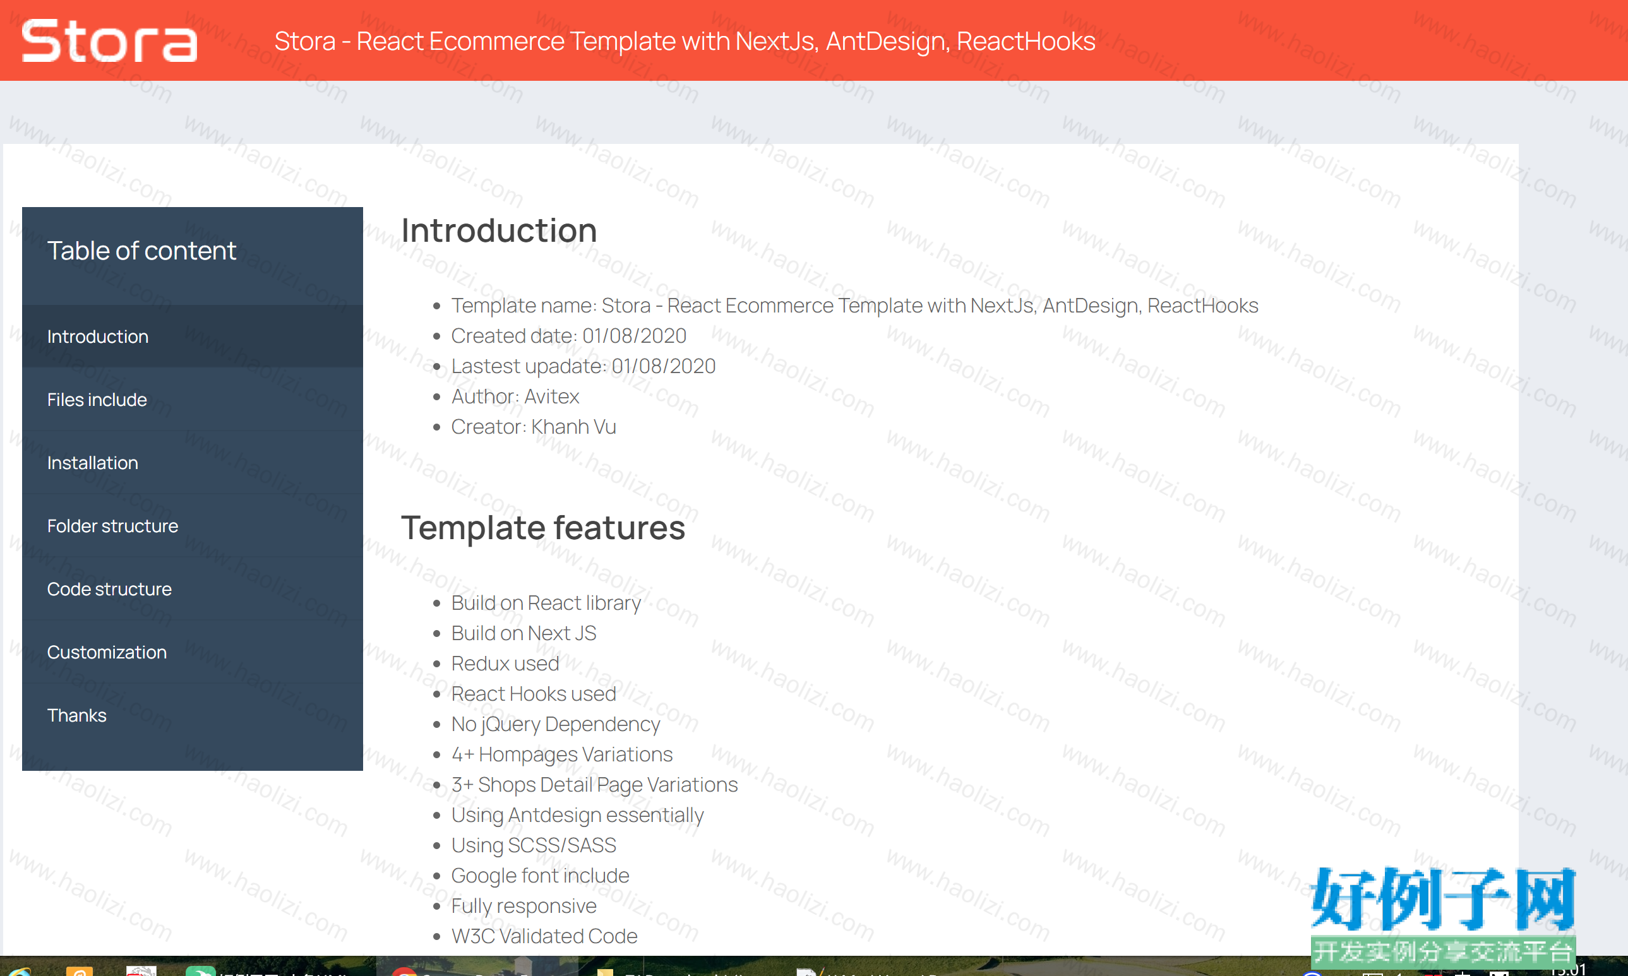Select the "No jQuery Dependency" feature
1628x976 pixels.
556,723
